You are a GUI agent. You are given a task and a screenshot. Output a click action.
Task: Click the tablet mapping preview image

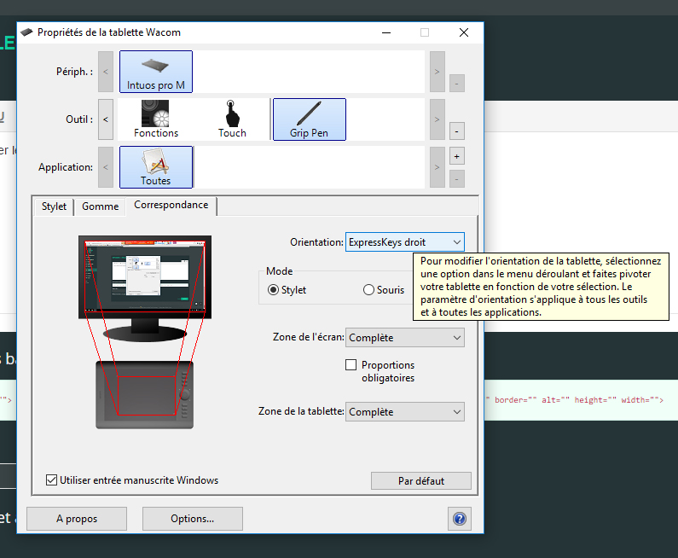(145, 333)
